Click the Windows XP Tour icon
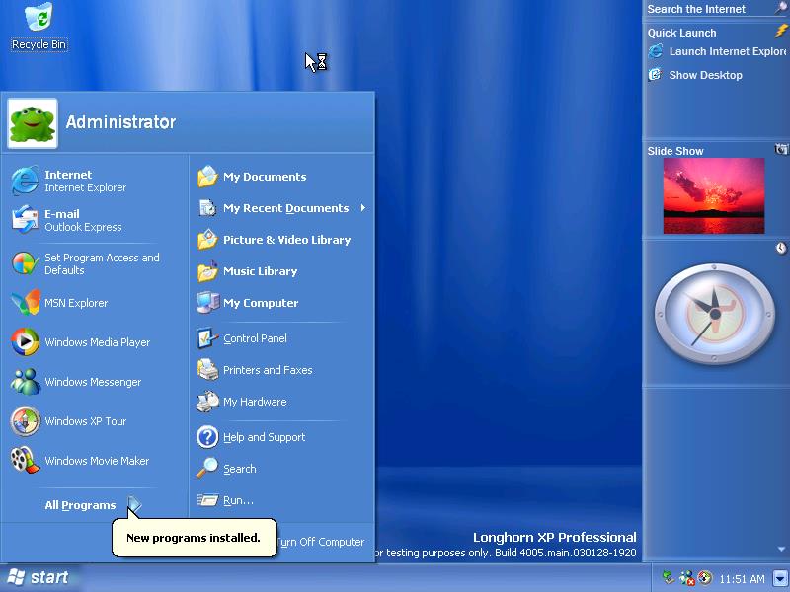The height and width of the screenshot is (592, 790). tap(25, 421)
